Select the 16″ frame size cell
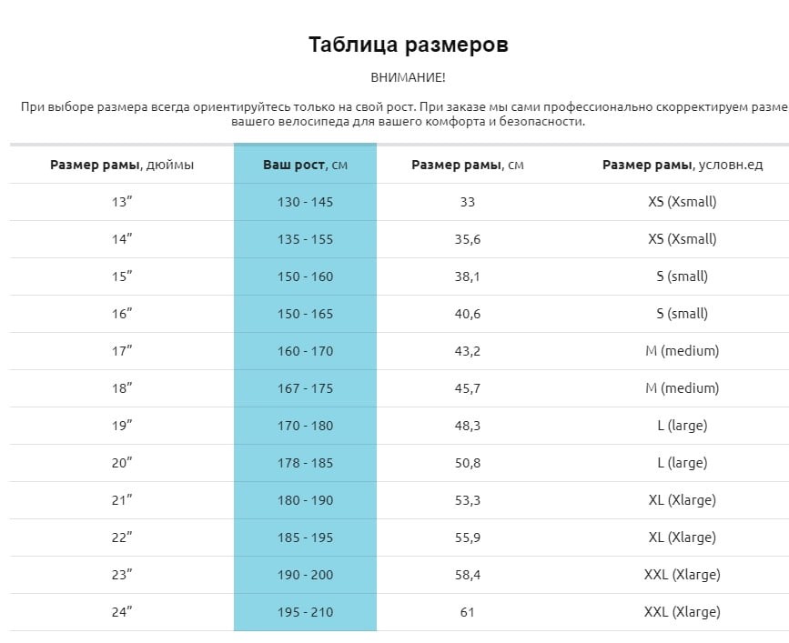789x643 pixels. point(122,314)
